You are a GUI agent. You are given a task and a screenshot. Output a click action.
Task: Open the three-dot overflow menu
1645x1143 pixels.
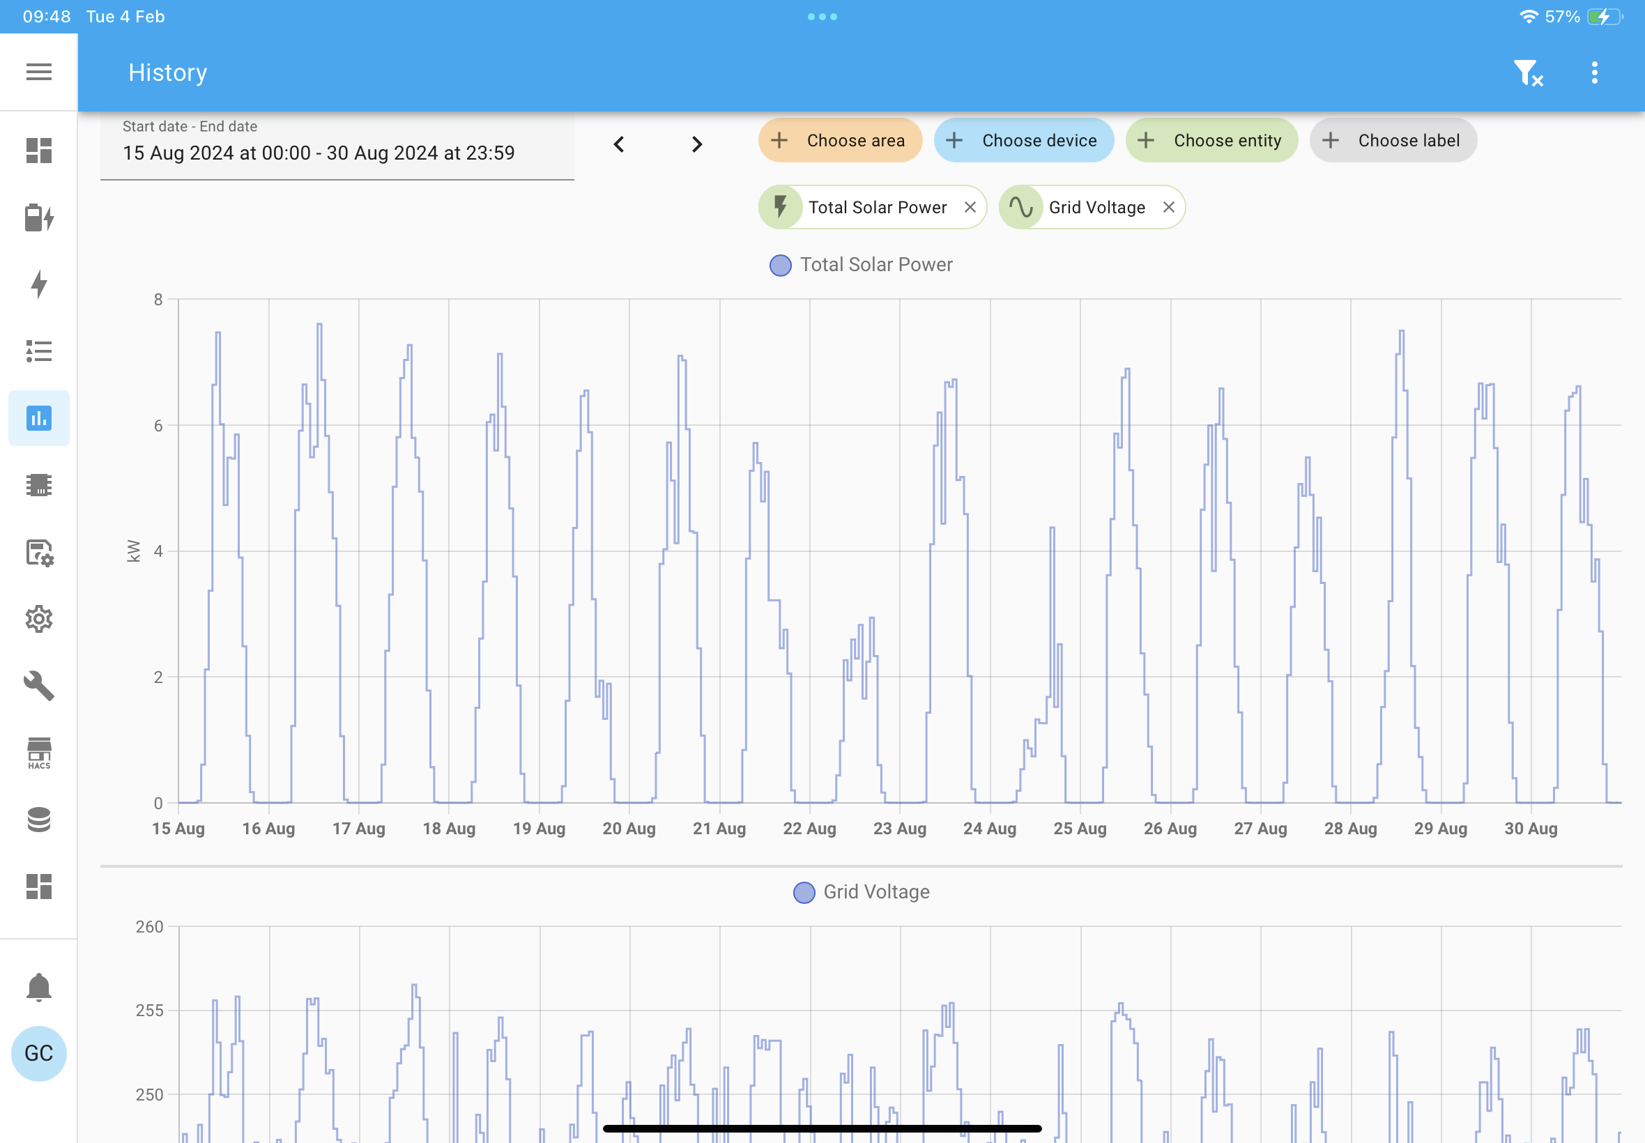click(1594, 72)
